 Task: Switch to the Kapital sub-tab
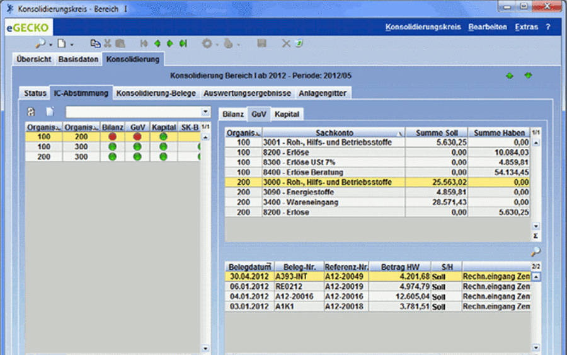point(287,114)
